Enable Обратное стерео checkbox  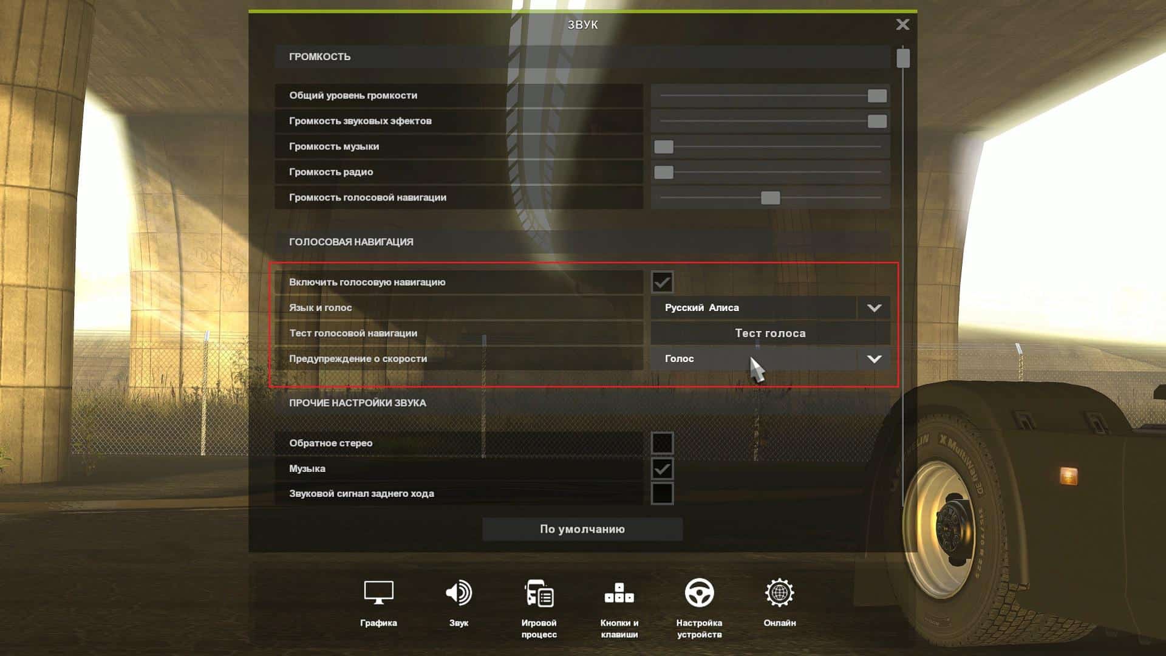662,443
